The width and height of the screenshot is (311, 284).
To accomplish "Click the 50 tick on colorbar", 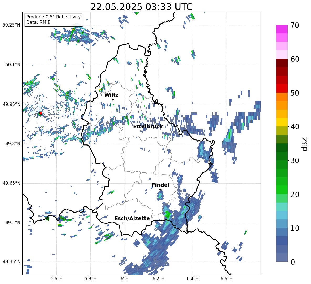I will (x=295, y=93).
